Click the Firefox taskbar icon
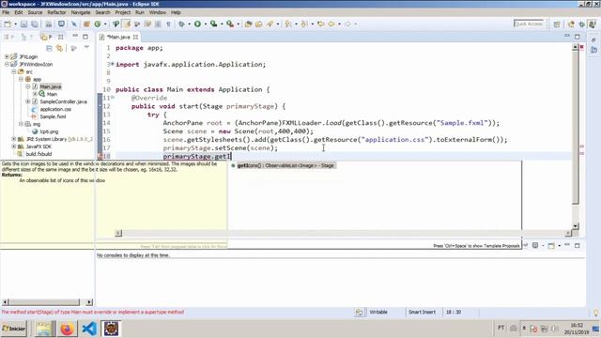Image resolution: width=601 pixels, height=338 pixels. 67,329
